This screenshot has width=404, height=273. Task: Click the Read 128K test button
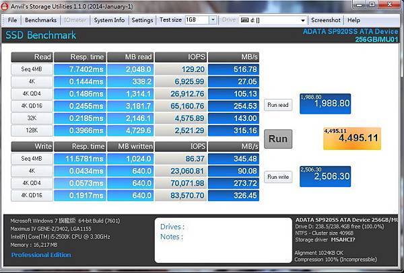32,130
